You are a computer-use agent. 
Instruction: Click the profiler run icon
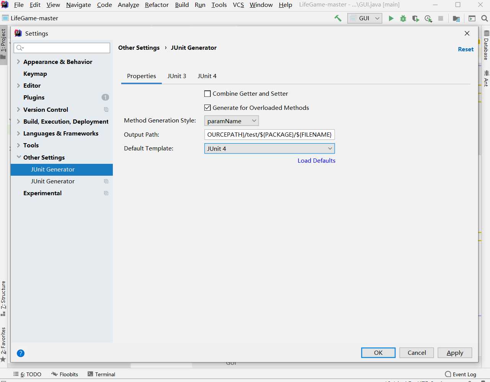[x=428, y=18]
